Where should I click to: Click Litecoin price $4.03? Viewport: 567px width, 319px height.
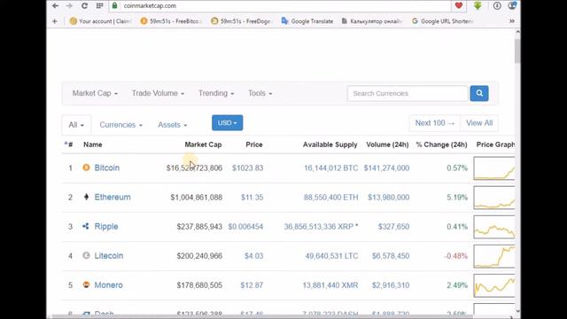[253, 256]
